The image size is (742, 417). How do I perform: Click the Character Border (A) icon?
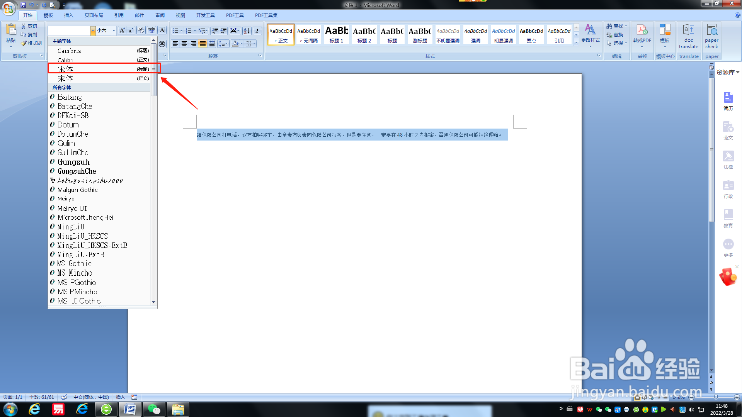coord(162,31)
